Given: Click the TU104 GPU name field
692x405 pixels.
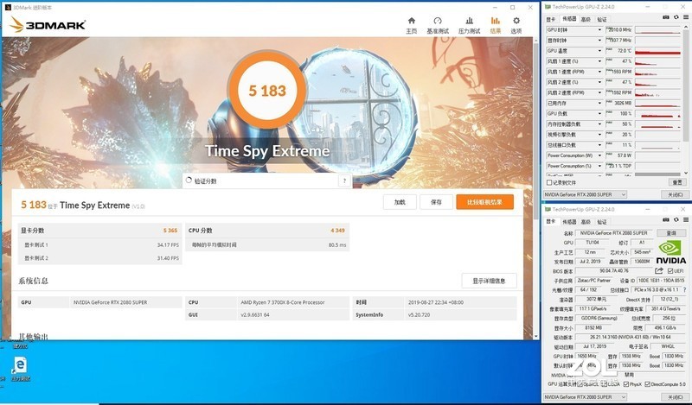Looking at the screenshot, I should pyautogui.click(x=593, y=243).
